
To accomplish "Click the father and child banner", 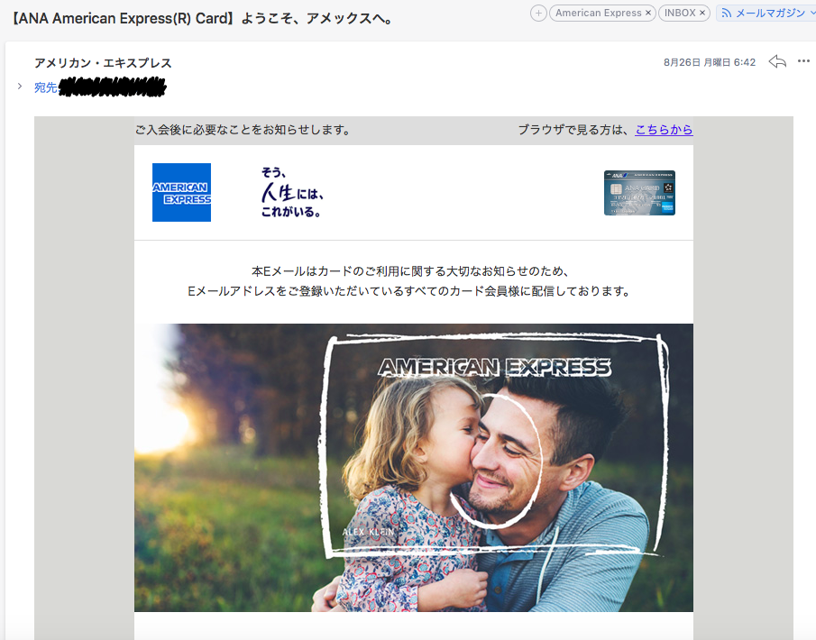I will point(414,468).
